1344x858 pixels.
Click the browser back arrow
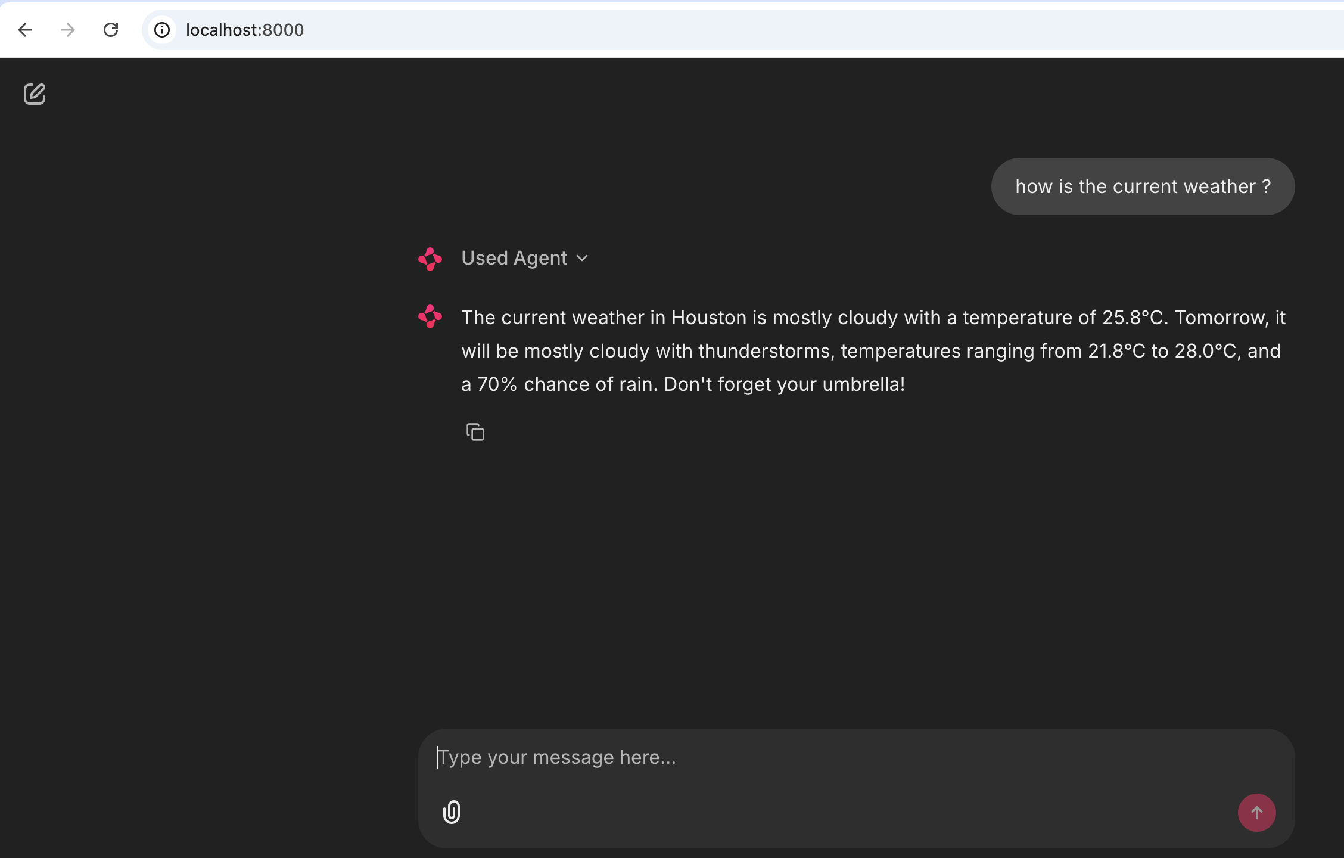[25, 30]
